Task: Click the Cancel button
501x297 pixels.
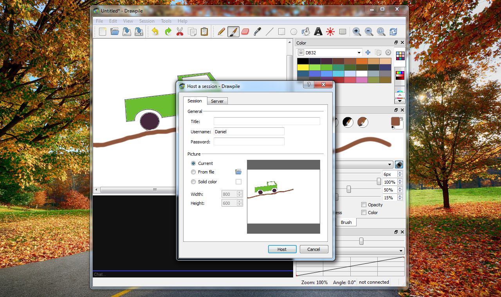Action: (314, 249)
